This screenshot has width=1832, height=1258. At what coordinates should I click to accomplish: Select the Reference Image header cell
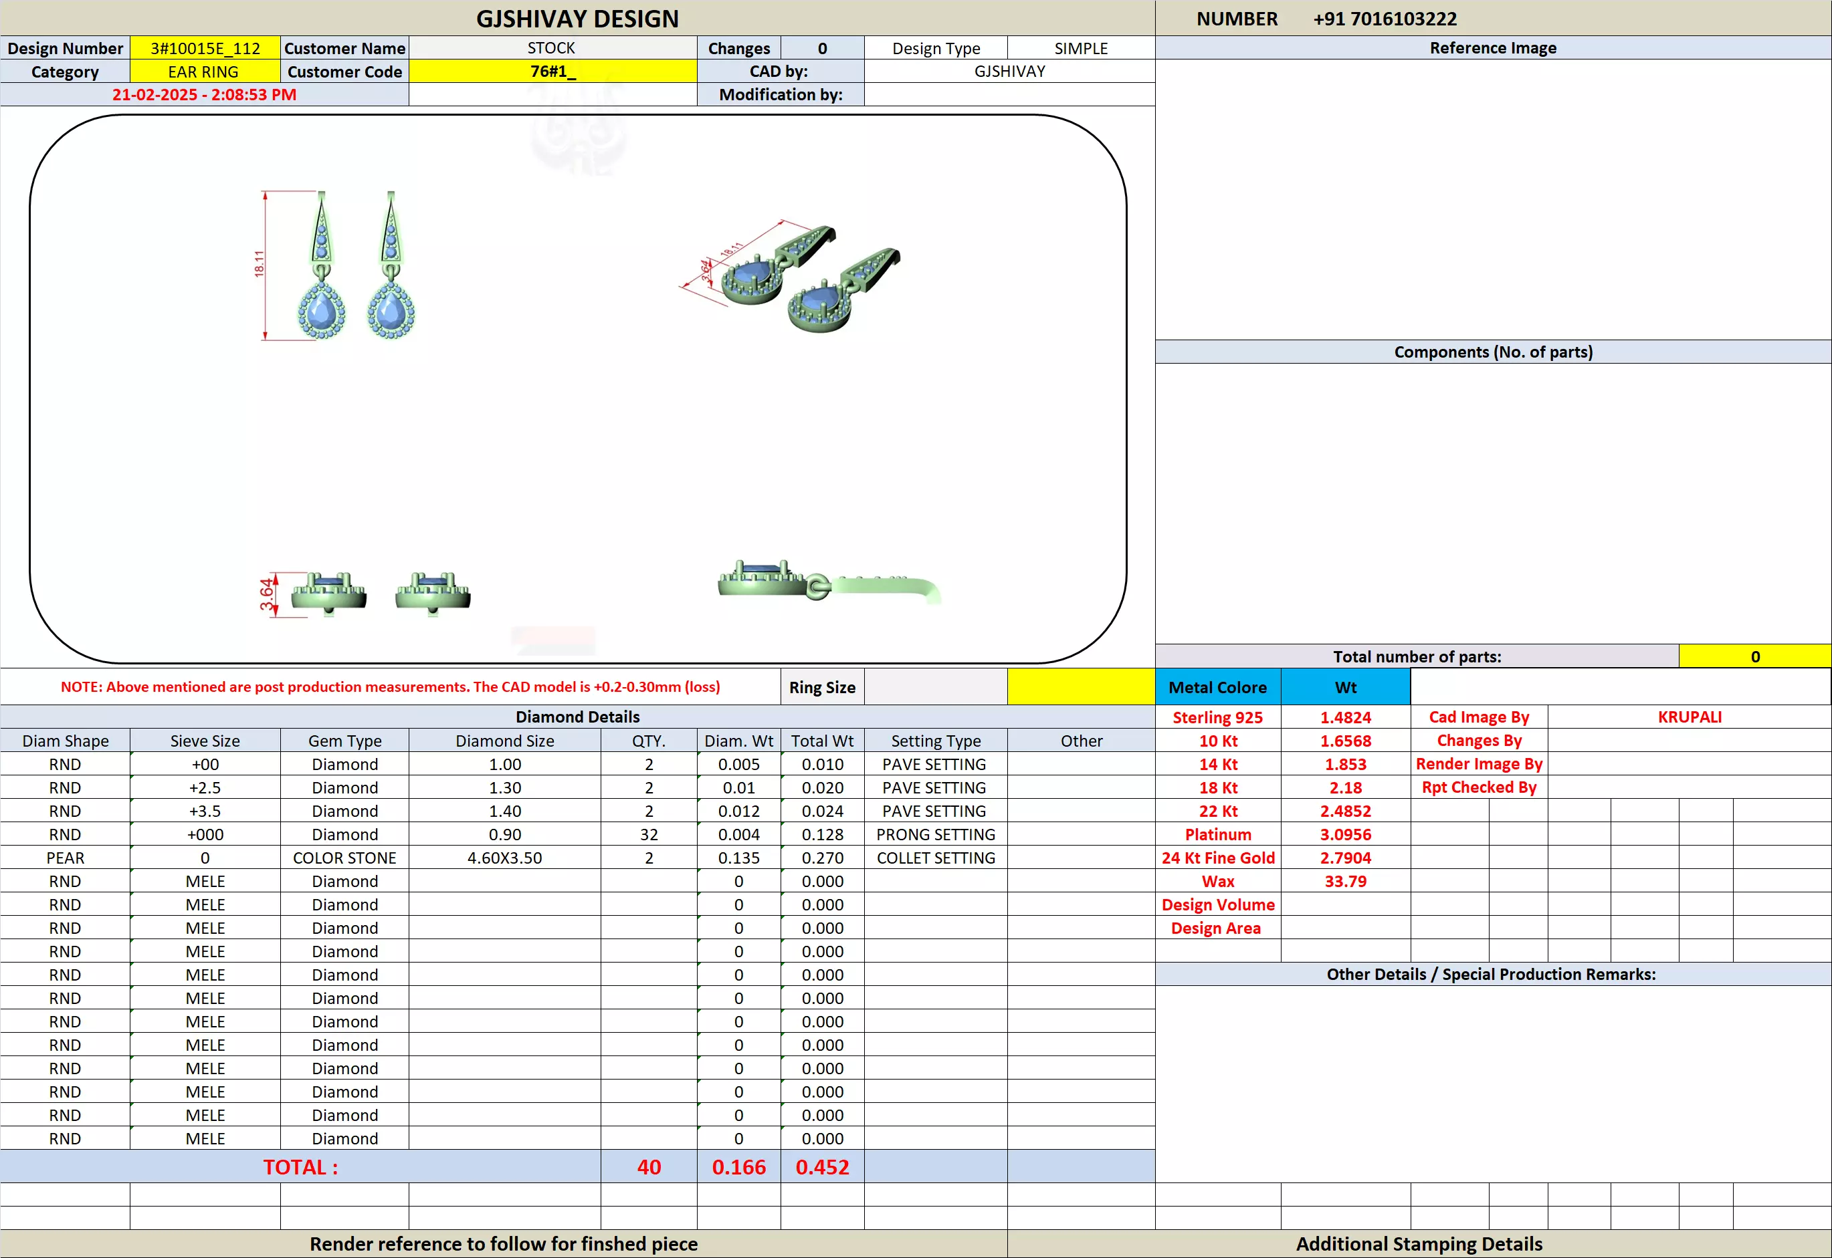pyautogui.click(x=1492, y=48)
